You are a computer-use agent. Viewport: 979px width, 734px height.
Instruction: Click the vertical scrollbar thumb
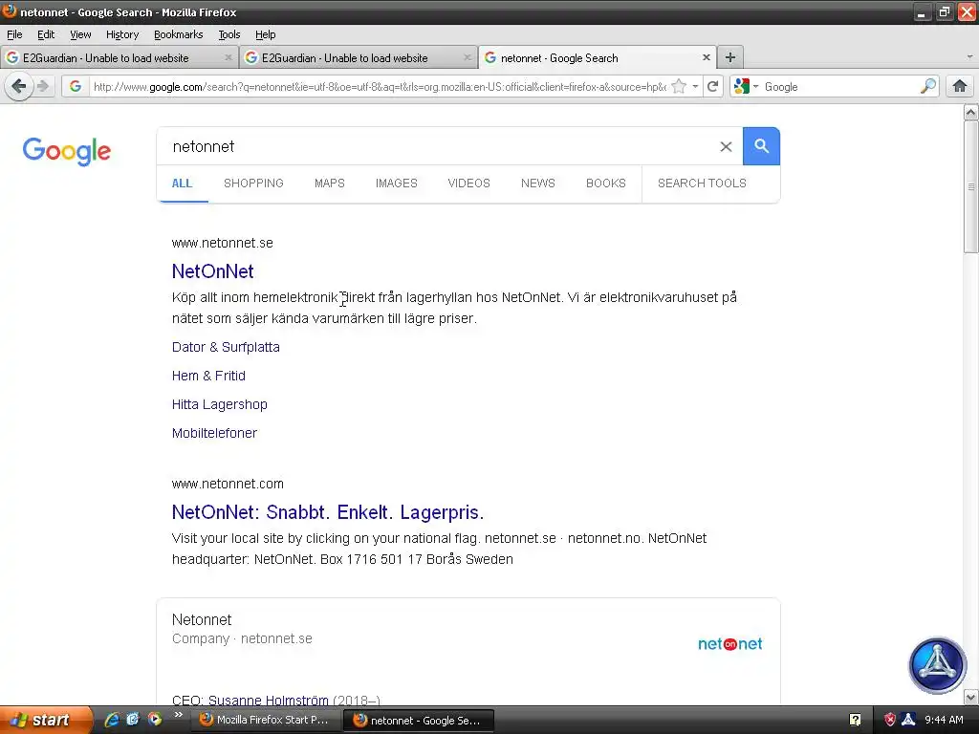tap(971, 186)
